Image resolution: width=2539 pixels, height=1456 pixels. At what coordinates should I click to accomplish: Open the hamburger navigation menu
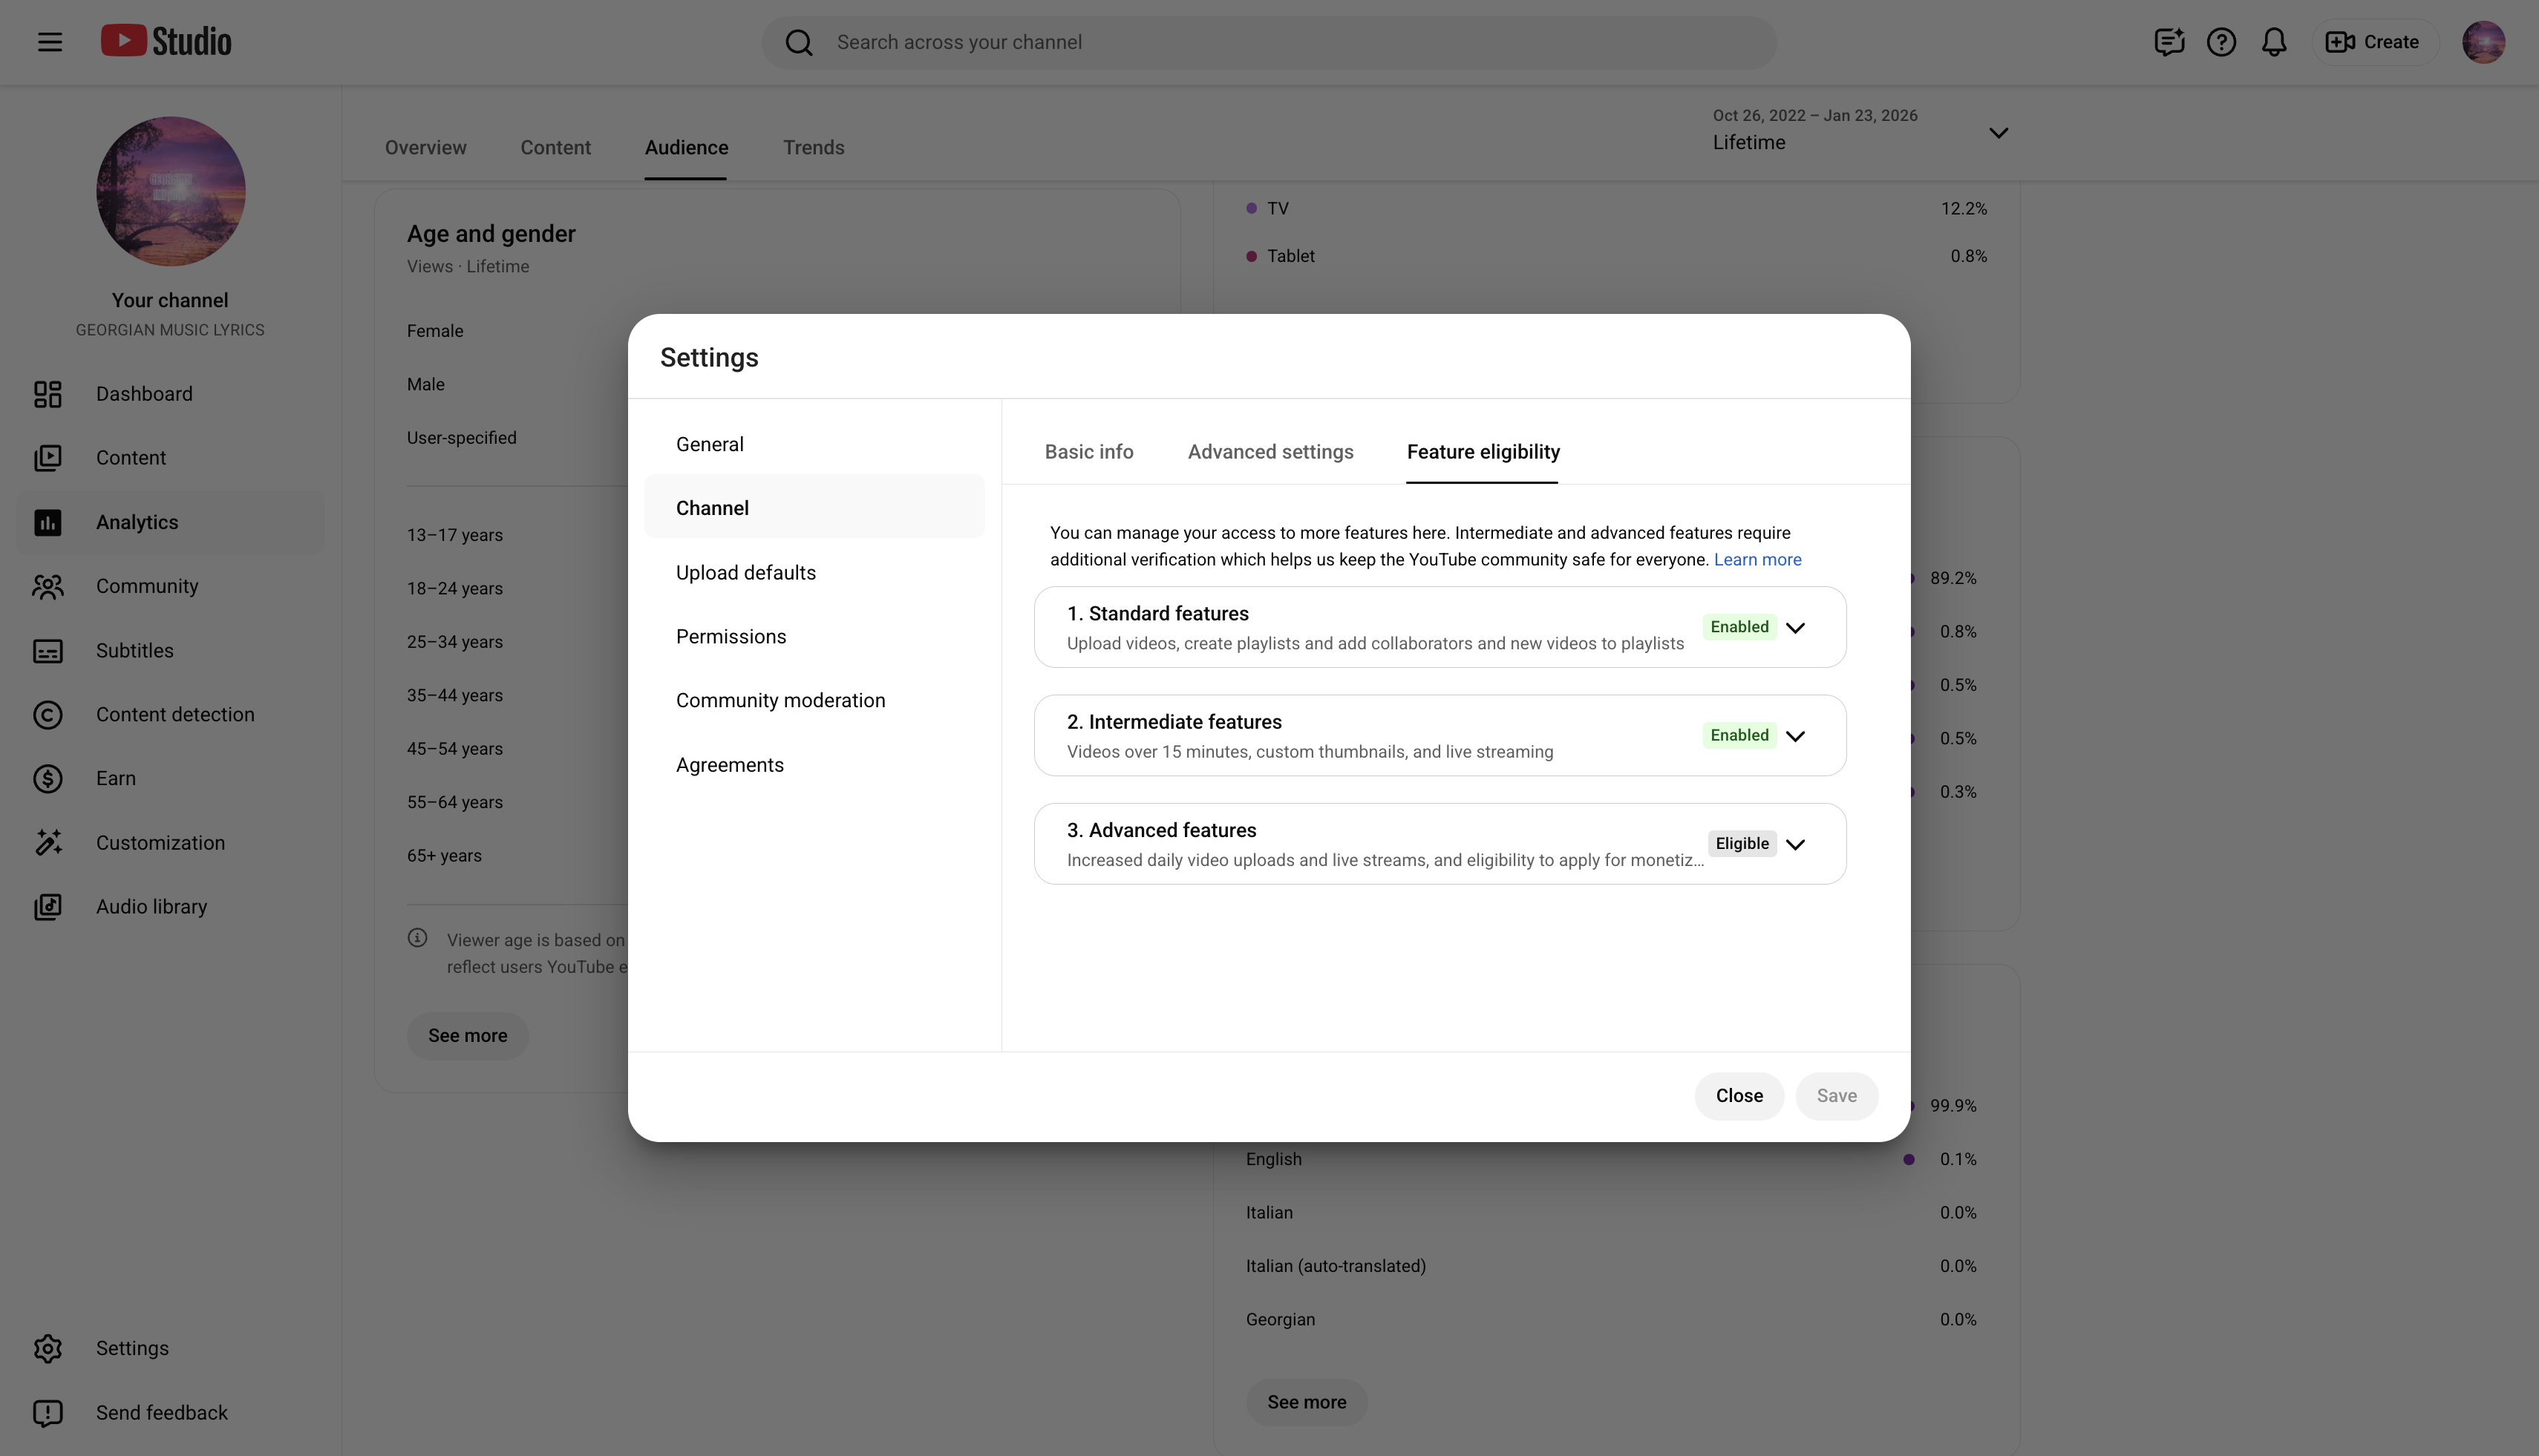tap(50, 42)
